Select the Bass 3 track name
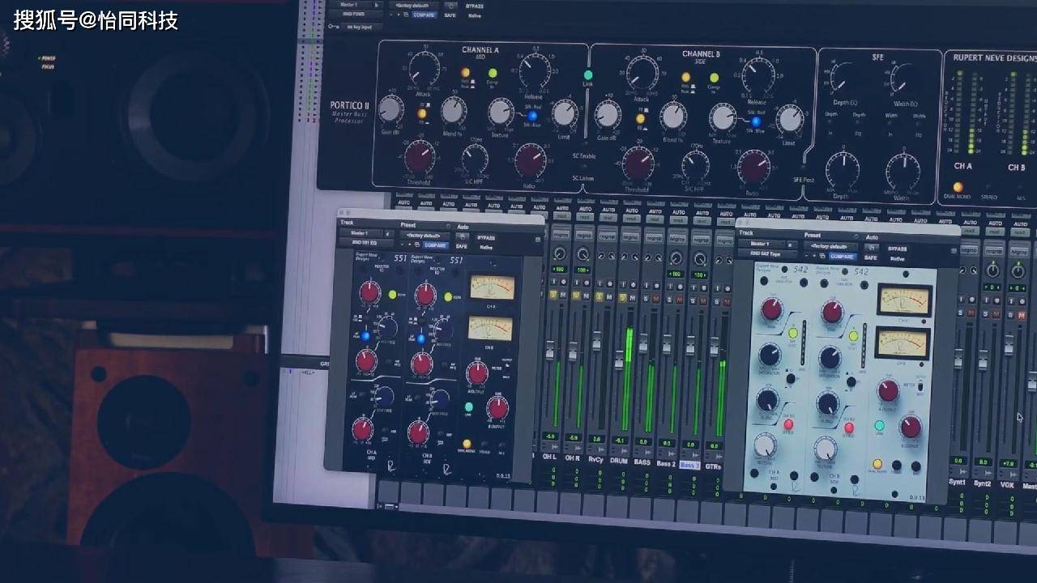The image size is (1037, 583). point(689,466)
